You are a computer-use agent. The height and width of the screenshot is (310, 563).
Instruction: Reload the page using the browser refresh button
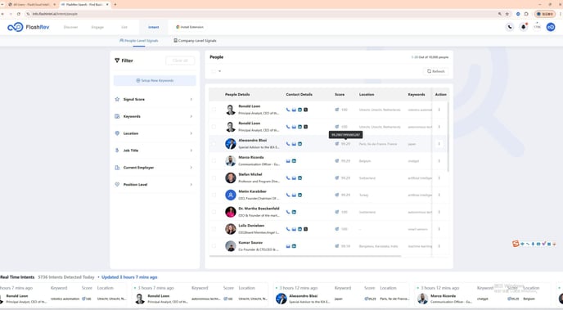(19, 14)
